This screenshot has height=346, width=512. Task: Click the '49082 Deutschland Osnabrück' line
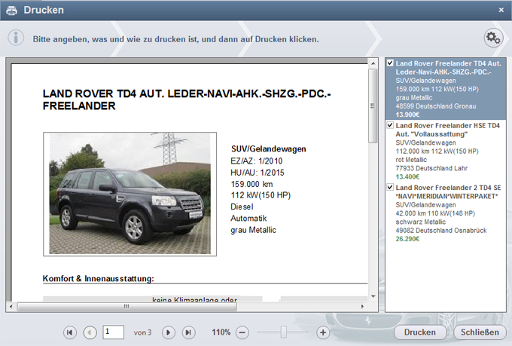click(440, 231)
